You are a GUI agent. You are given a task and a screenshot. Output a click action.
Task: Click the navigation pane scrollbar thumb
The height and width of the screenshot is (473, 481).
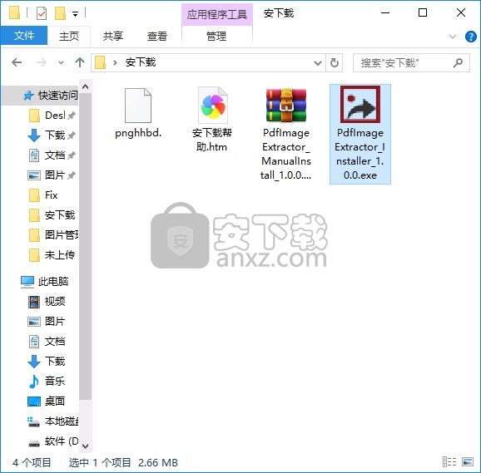click(x=85, y=247)
